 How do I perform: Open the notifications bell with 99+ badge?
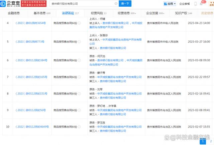[x=201, y=4]
